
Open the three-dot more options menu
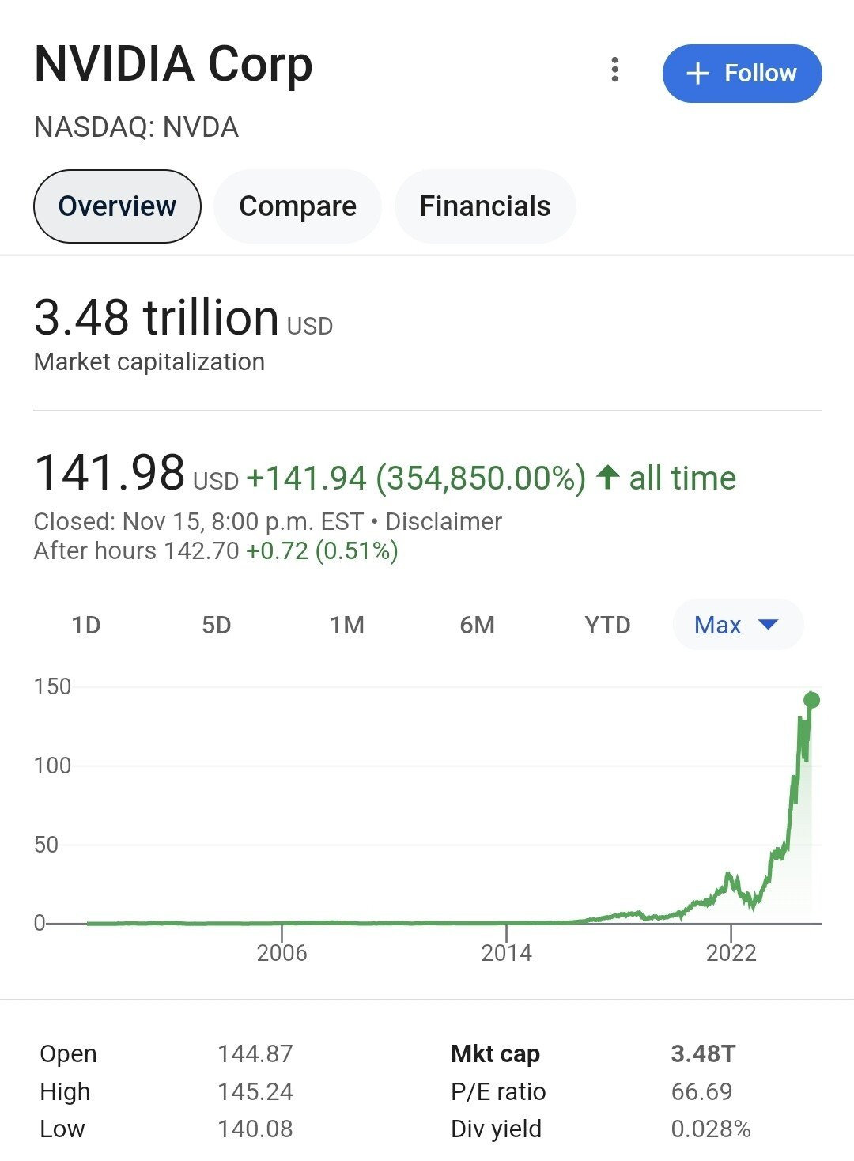tap(615, 70)
